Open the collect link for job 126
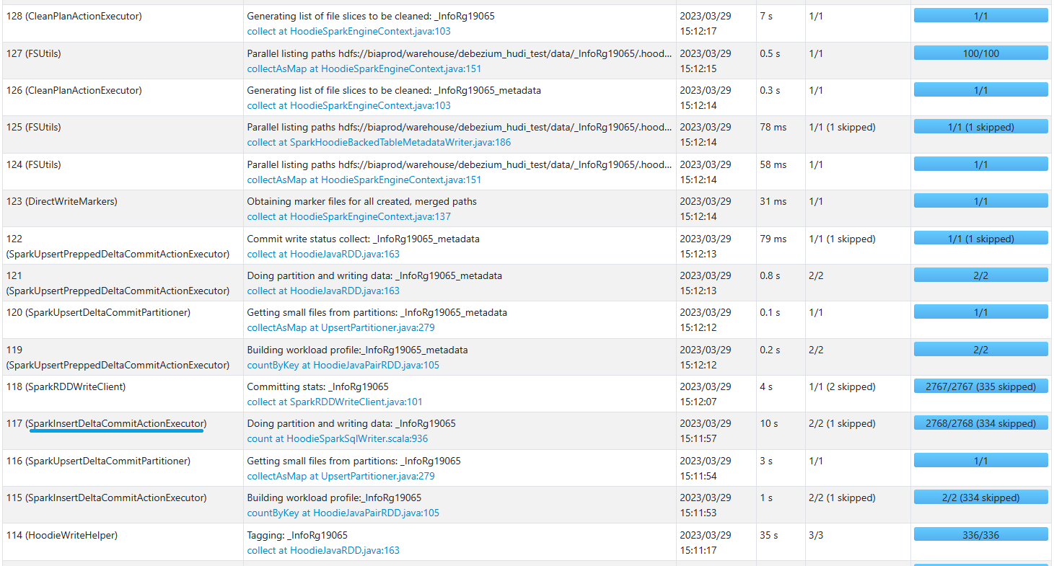The image size is (1054, 566). (349, 106)
